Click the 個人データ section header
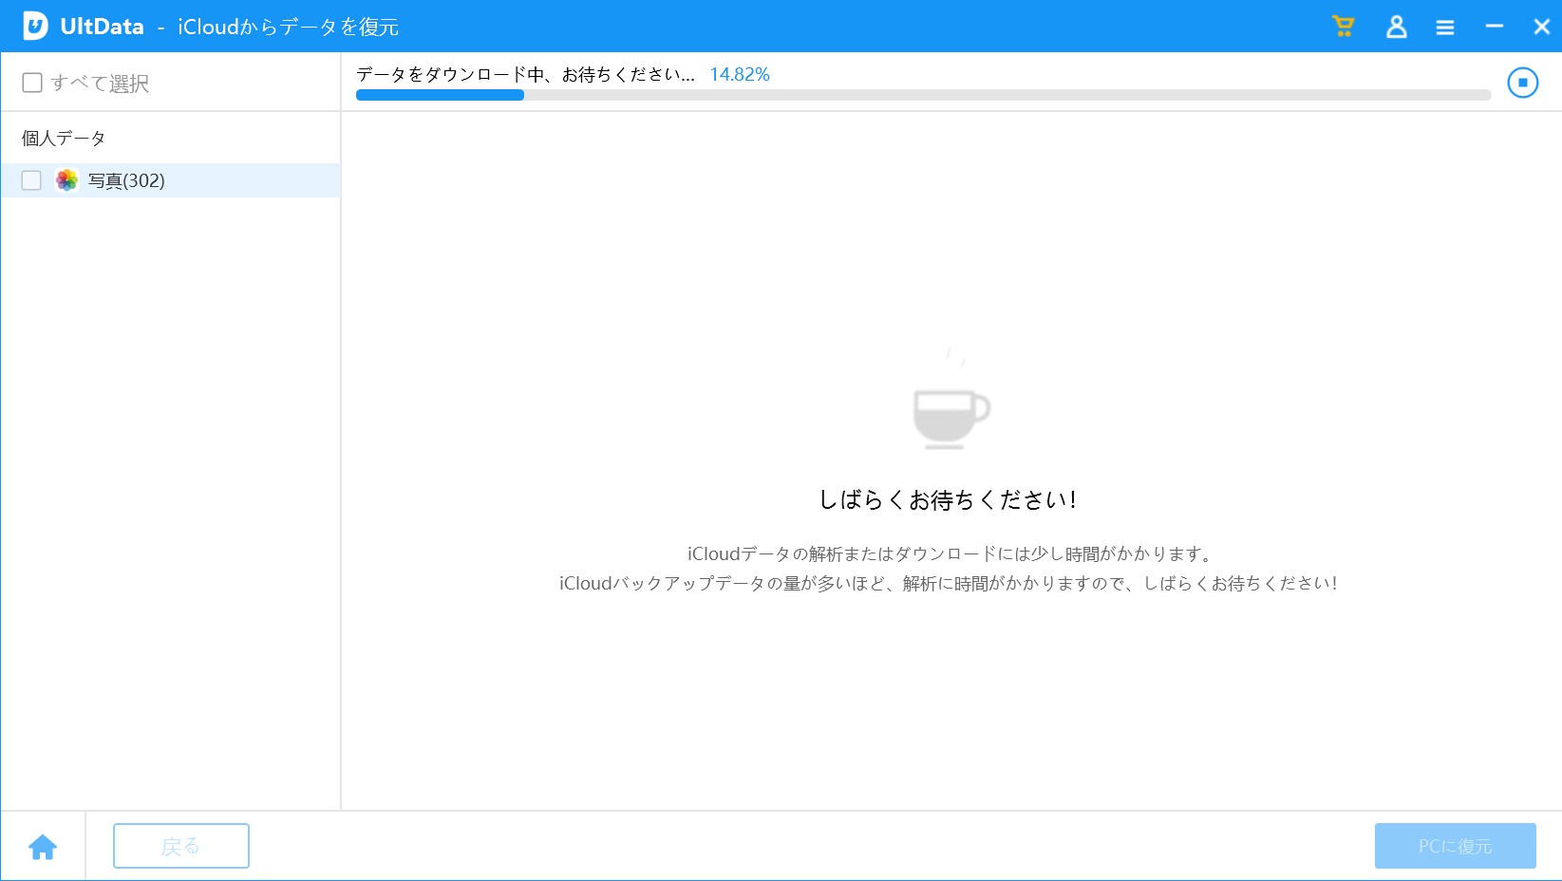 64,139
